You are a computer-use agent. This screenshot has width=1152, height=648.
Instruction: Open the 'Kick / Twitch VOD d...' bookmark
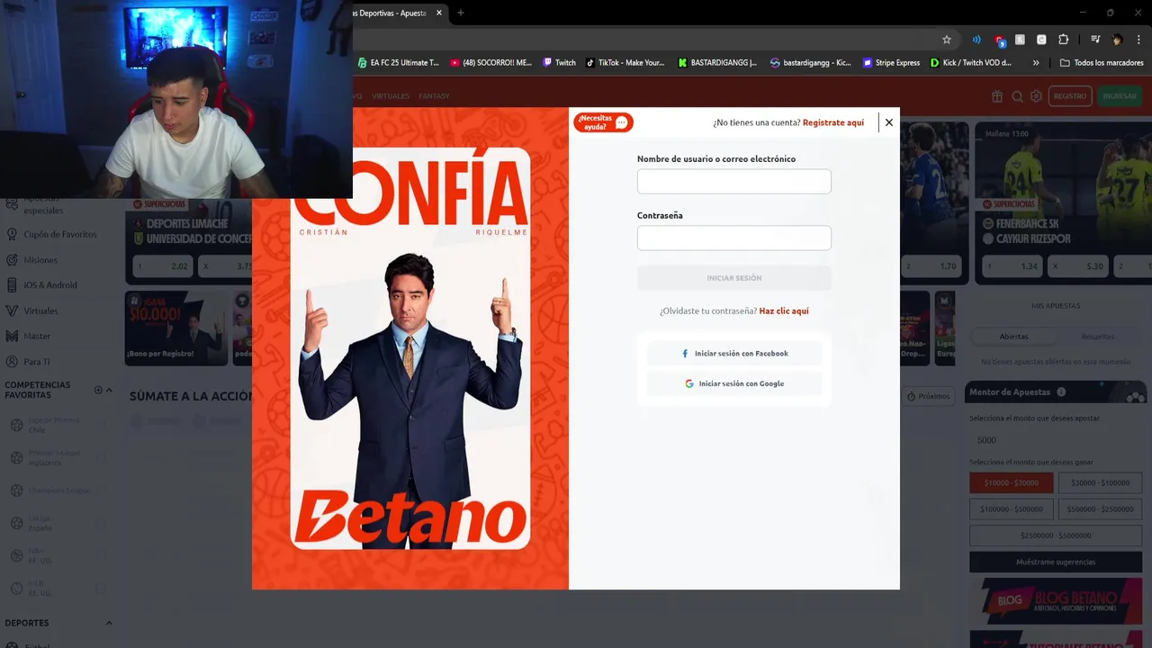pyautogui.click(x=971, y=63)
